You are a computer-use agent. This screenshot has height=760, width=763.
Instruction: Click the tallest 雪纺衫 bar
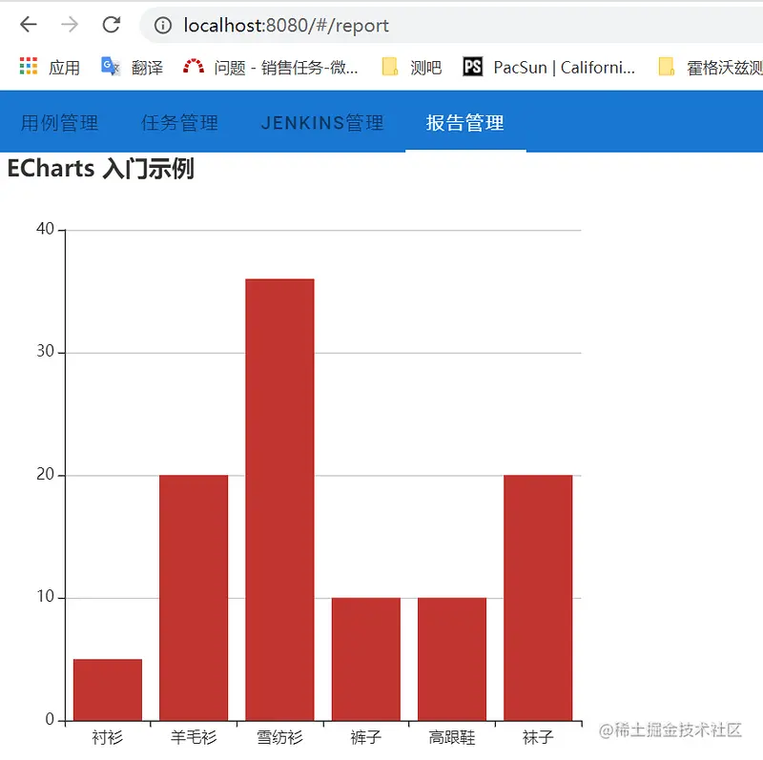(279, 500)
